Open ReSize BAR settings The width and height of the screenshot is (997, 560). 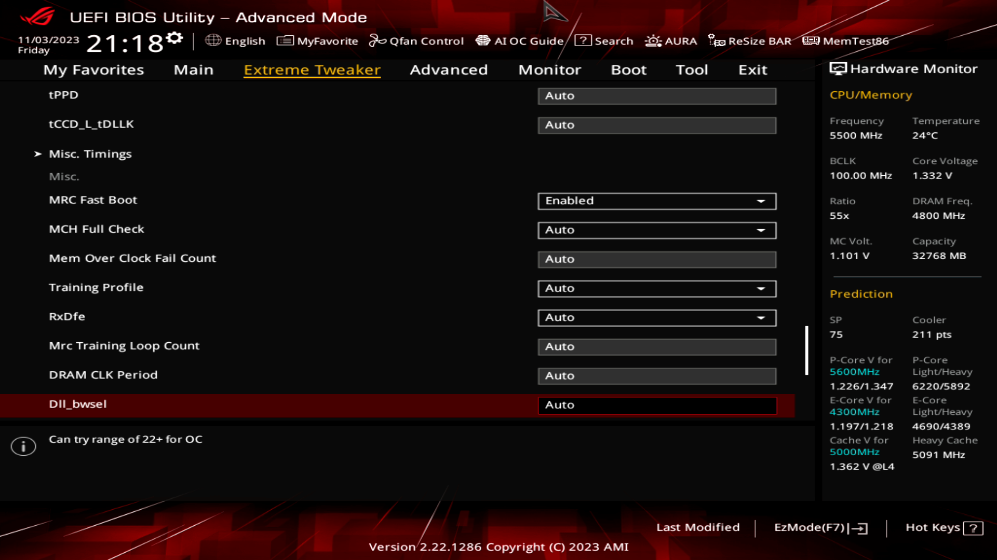(751, 41)
